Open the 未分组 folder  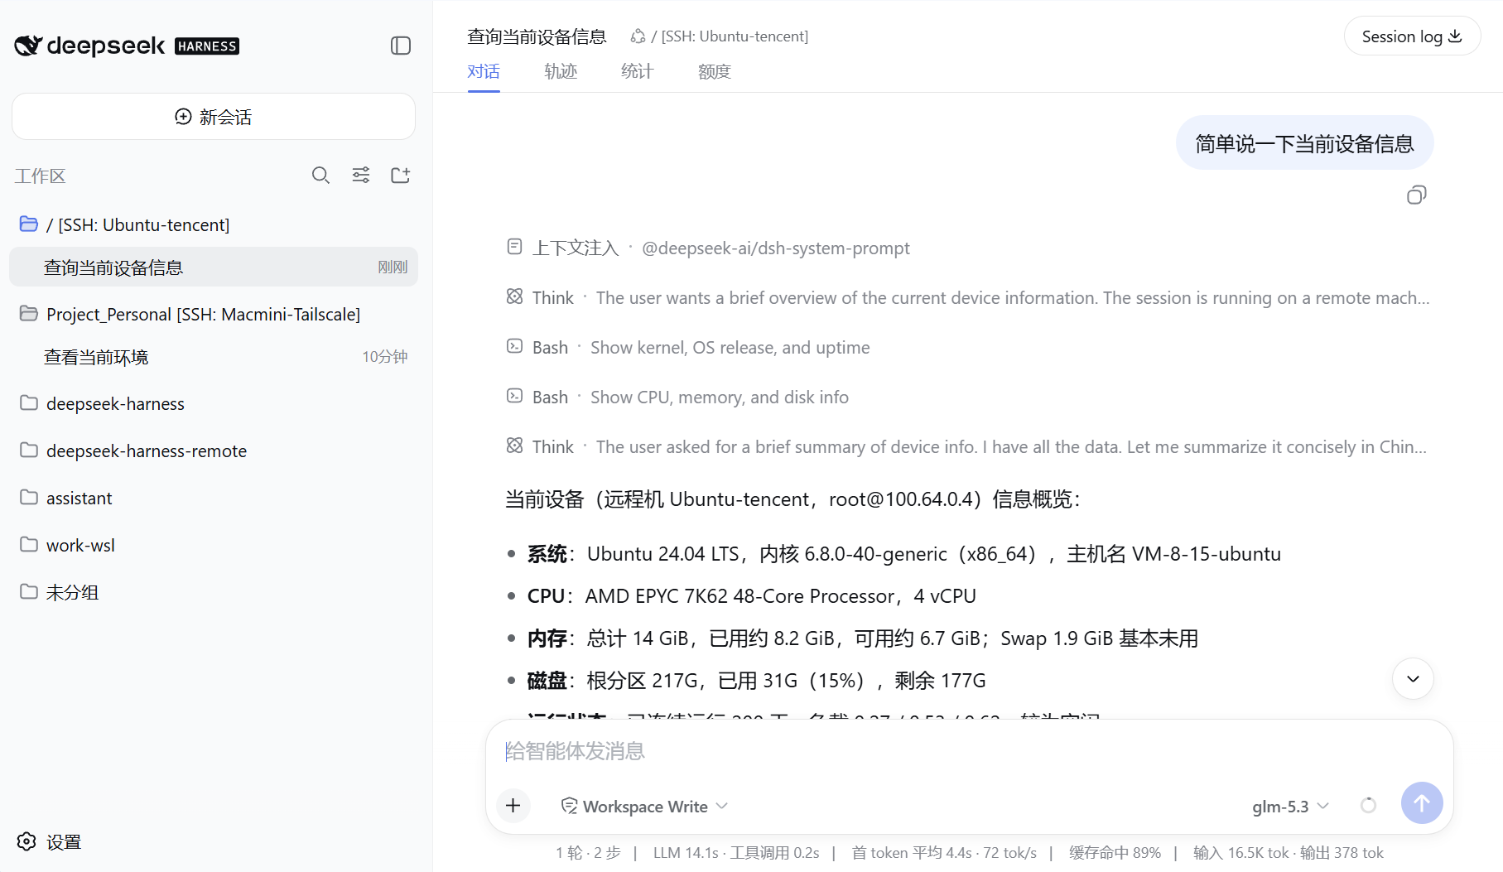pos(214,592)
